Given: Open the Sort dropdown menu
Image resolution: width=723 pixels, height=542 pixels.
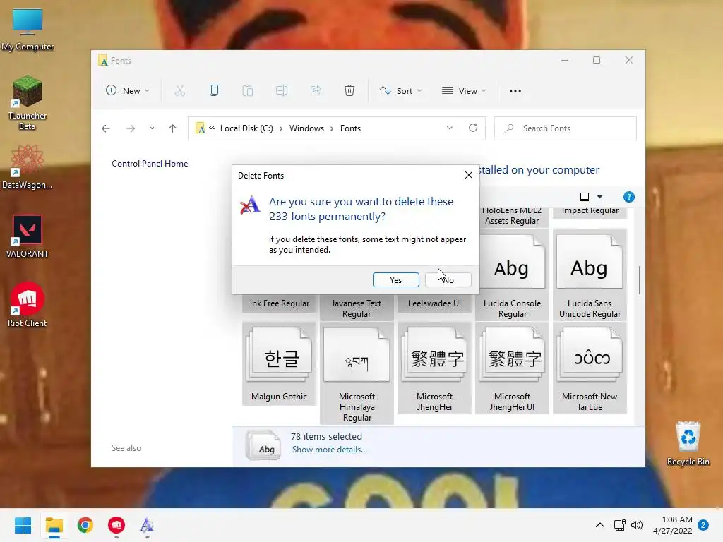Looking at the screenshot, I should (x=400, y=91).
